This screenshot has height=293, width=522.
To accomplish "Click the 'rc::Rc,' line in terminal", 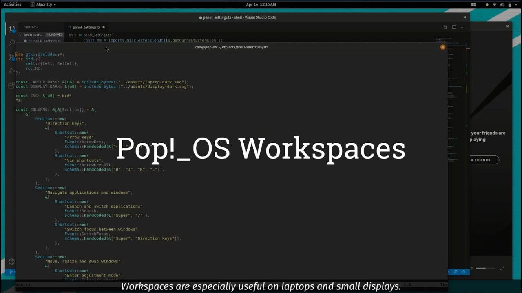I will [x=34, y=68].
